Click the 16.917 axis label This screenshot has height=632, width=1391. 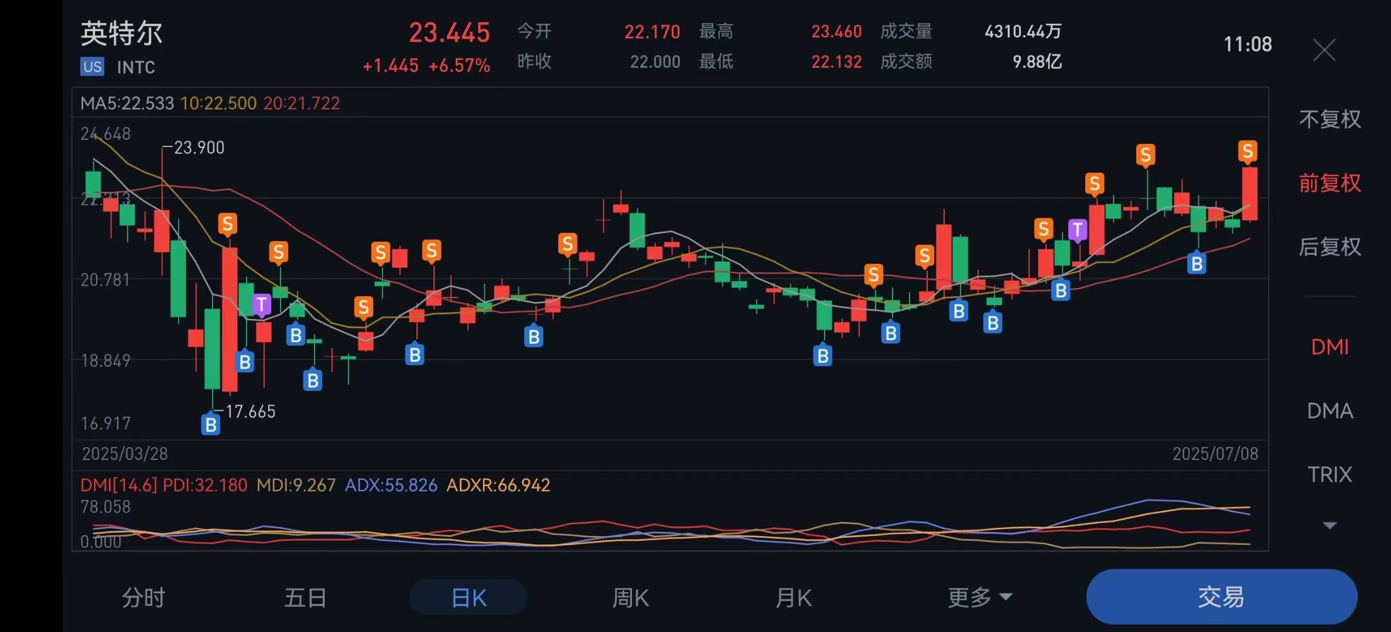(x=105, y=423)
